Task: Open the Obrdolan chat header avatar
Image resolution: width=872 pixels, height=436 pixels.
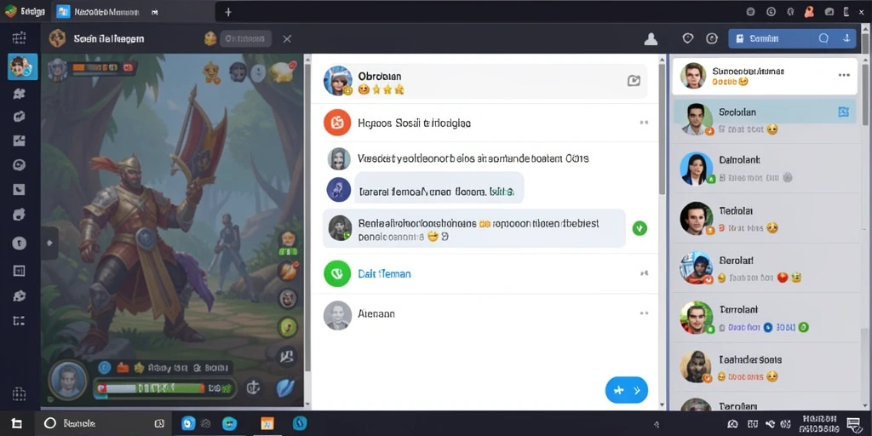Action: pos(338,81)
